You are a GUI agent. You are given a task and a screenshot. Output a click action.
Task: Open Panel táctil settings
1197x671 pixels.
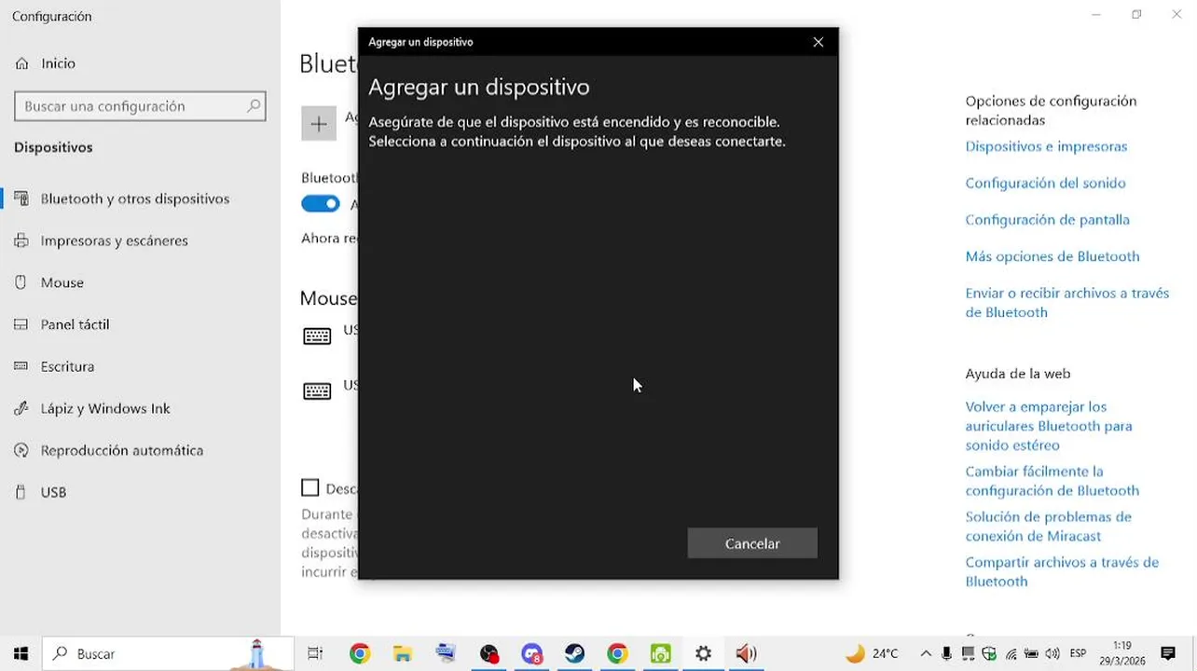coord(75,324)
